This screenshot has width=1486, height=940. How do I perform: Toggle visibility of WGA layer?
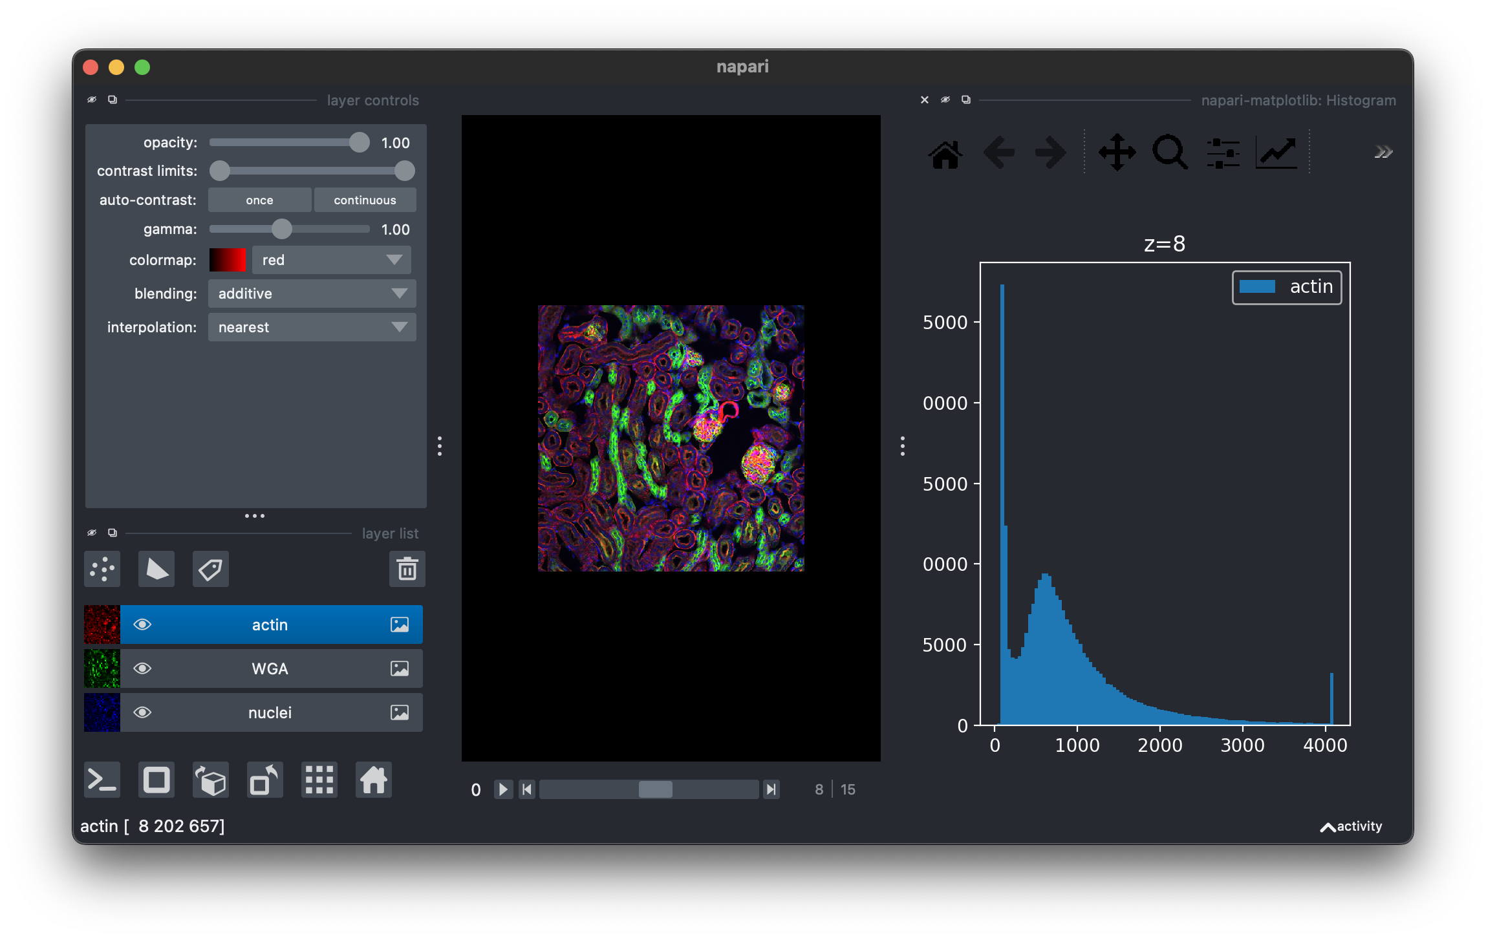pyautogui.click(x=142, y=668)
